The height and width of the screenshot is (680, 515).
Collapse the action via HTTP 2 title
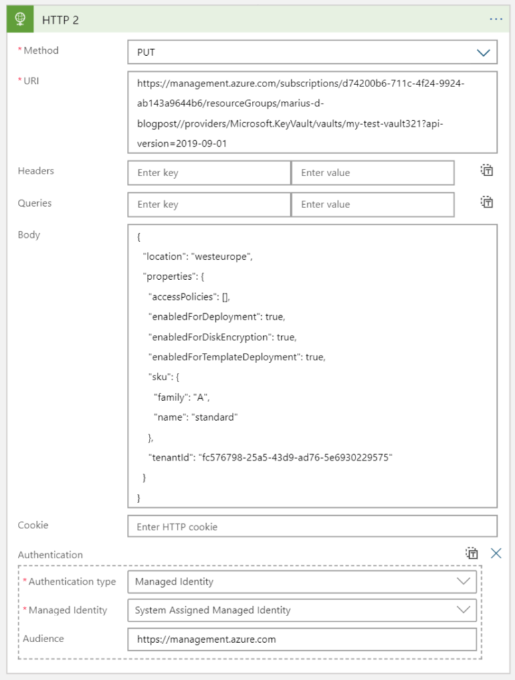click(x=60, y=20)
